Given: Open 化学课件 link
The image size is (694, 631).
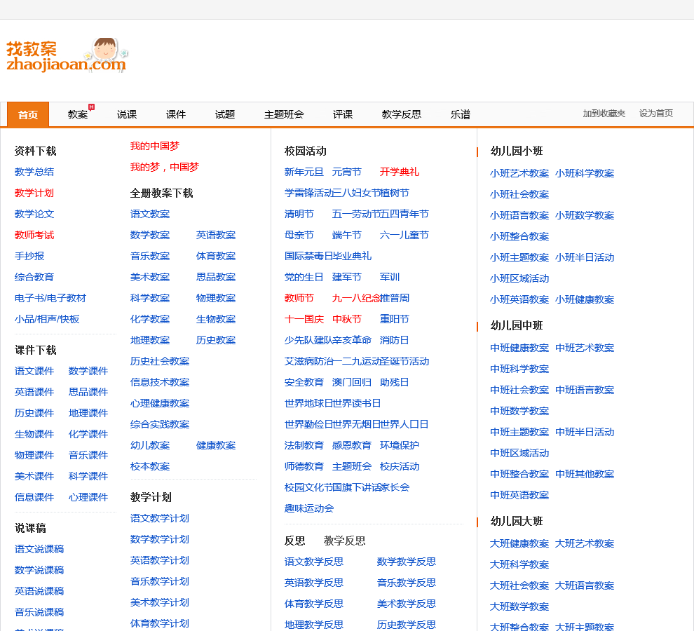Looking at the screenshot, I should click(88, 434).
